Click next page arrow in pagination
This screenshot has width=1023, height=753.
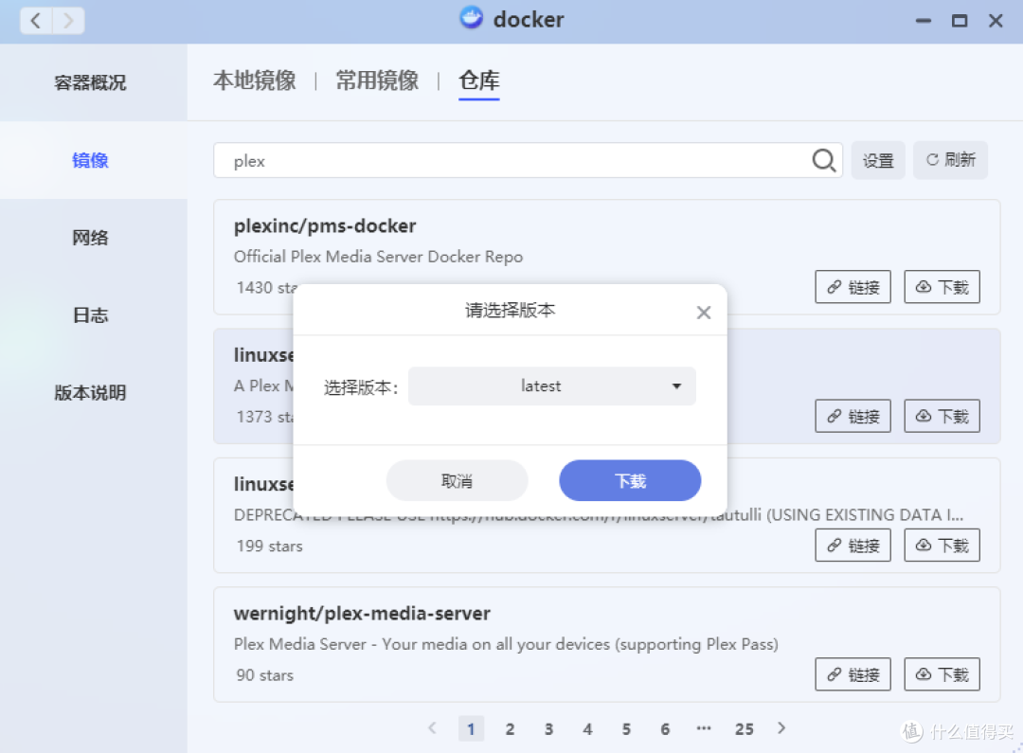point(781,728)
